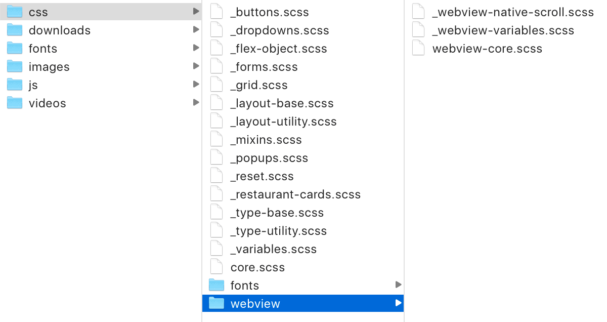
Task: Click the webview folder icon
Action: pos(216,304)
